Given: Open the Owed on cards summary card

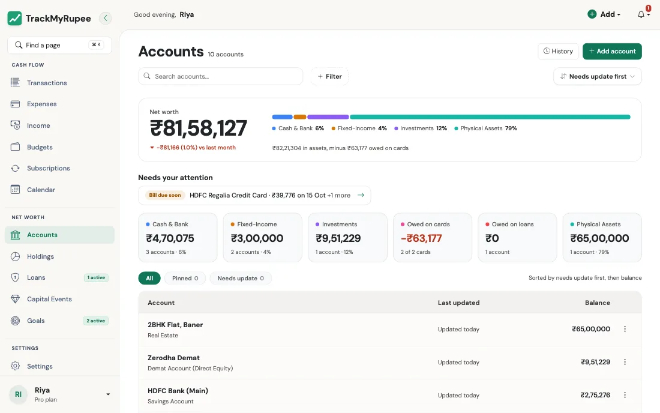Looking at the screenshot, I should [432, 238].
